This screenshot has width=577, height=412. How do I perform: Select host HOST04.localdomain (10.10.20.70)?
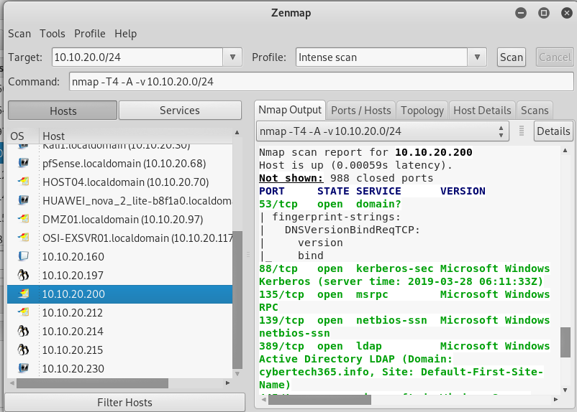[120, 182]
